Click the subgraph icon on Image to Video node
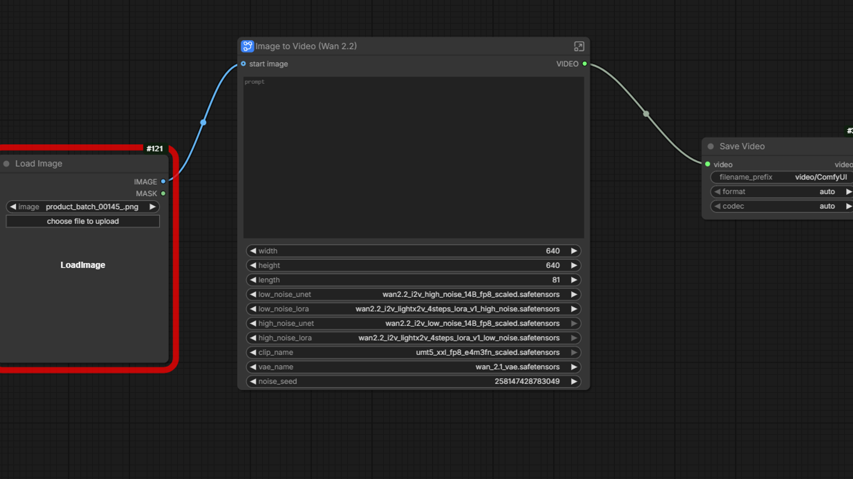This screenshot has width=853, height=479. point(247,46)
